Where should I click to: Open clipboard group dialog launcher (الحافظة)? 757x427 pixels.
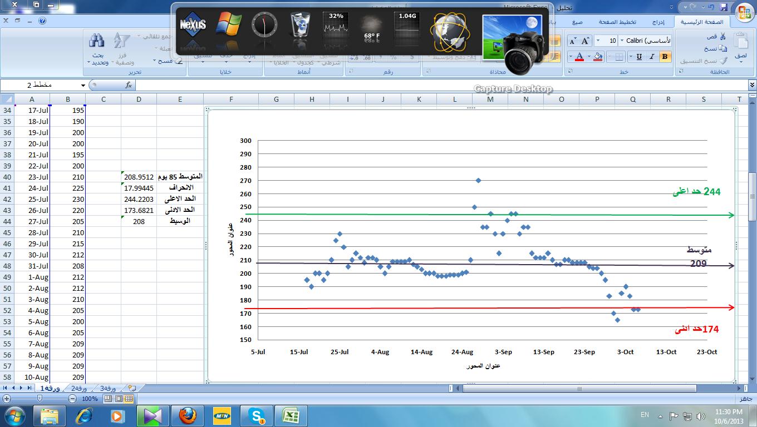coord(680,72)
